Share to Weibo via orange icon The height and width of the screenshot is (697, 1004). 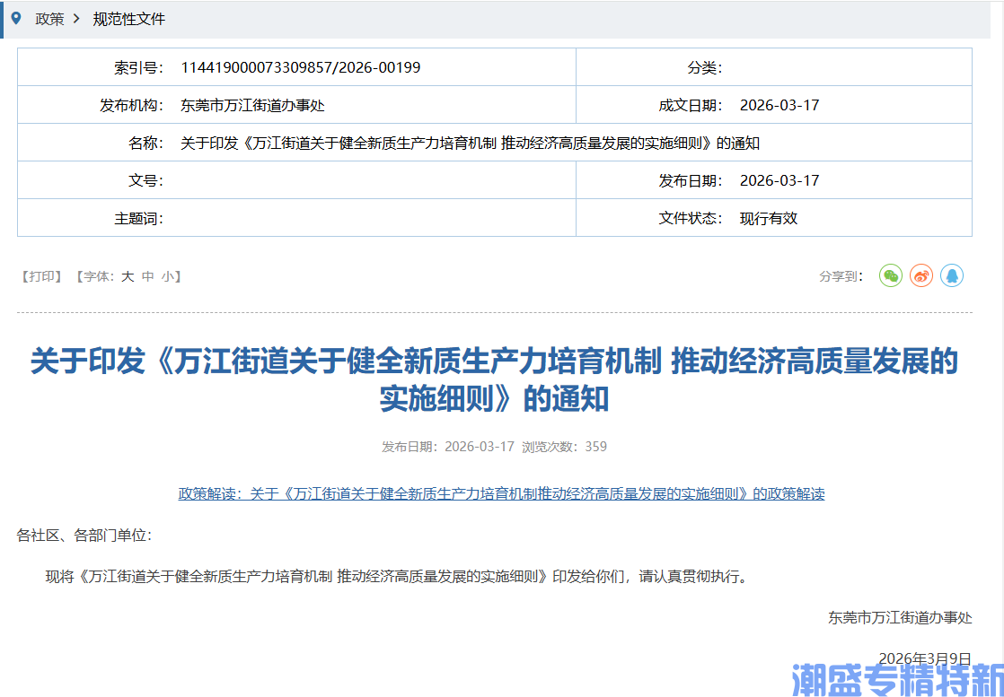pyautogui.click(x=921, y=276)
